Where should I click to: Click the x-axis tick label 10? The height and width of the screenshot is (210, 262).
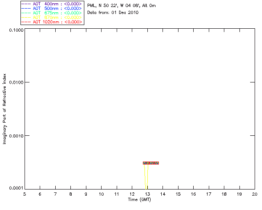101,194
